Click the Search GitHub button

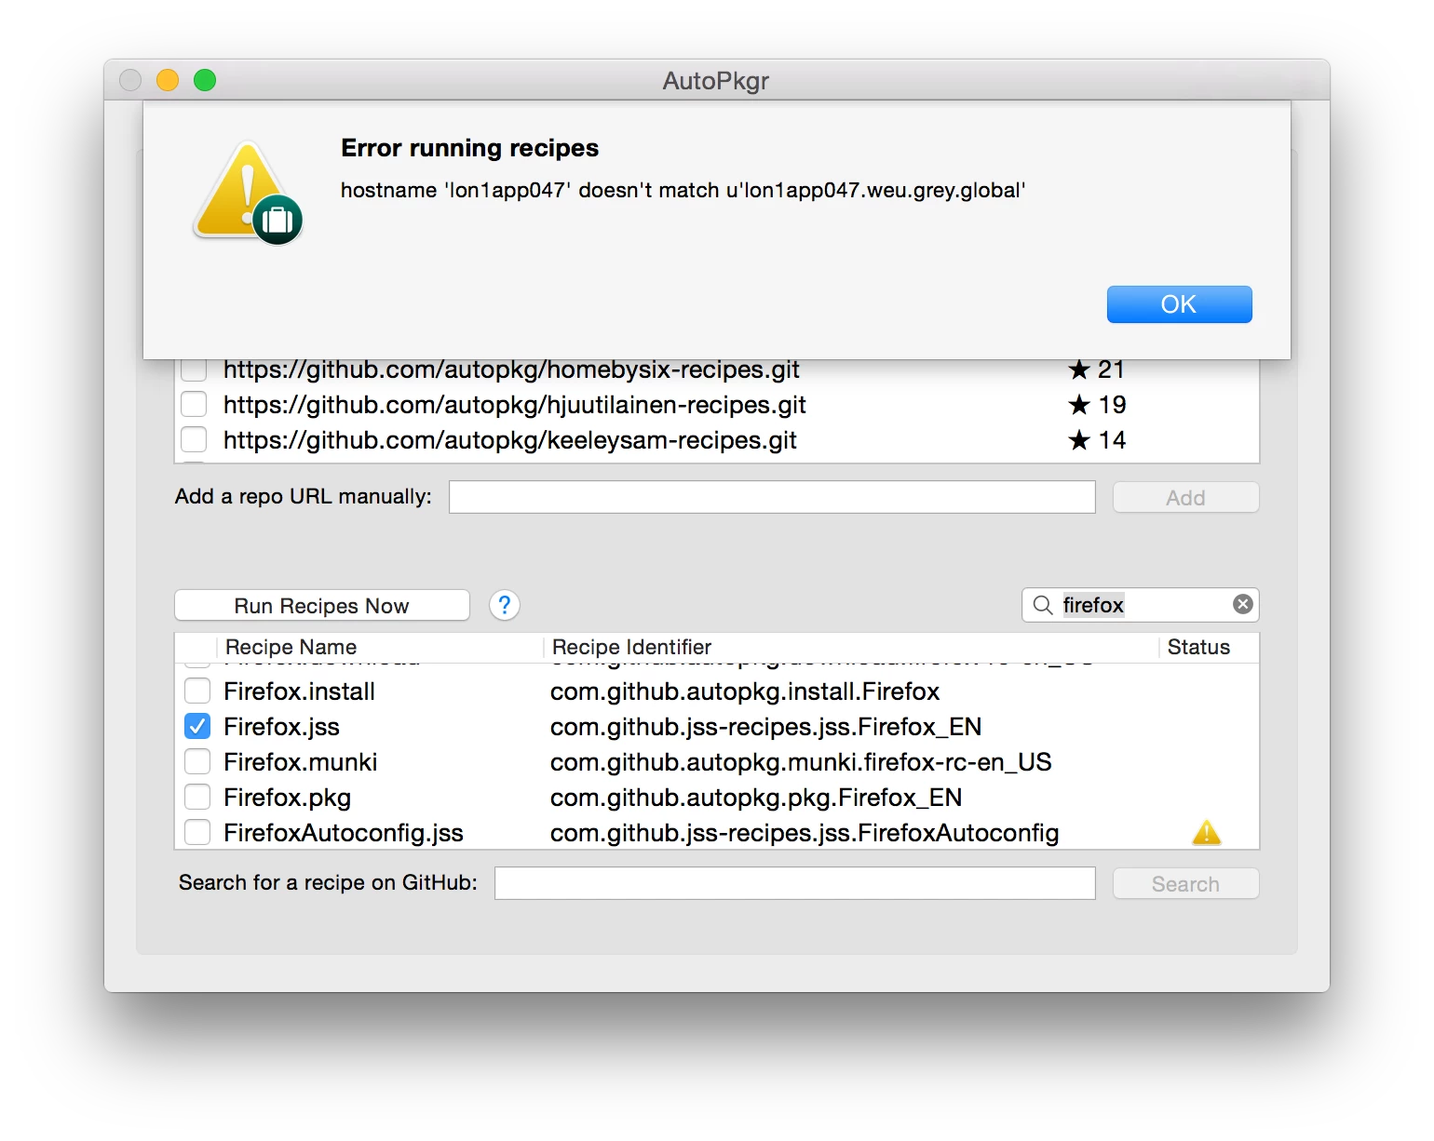click(x=1185, y=883)
